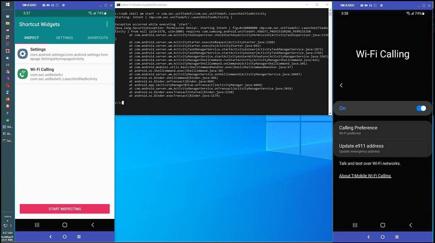This screenshot has width=435, height=243.
Task: Click the taskbar clock showing 4:37 AM
Action: [x=7, y=233]
